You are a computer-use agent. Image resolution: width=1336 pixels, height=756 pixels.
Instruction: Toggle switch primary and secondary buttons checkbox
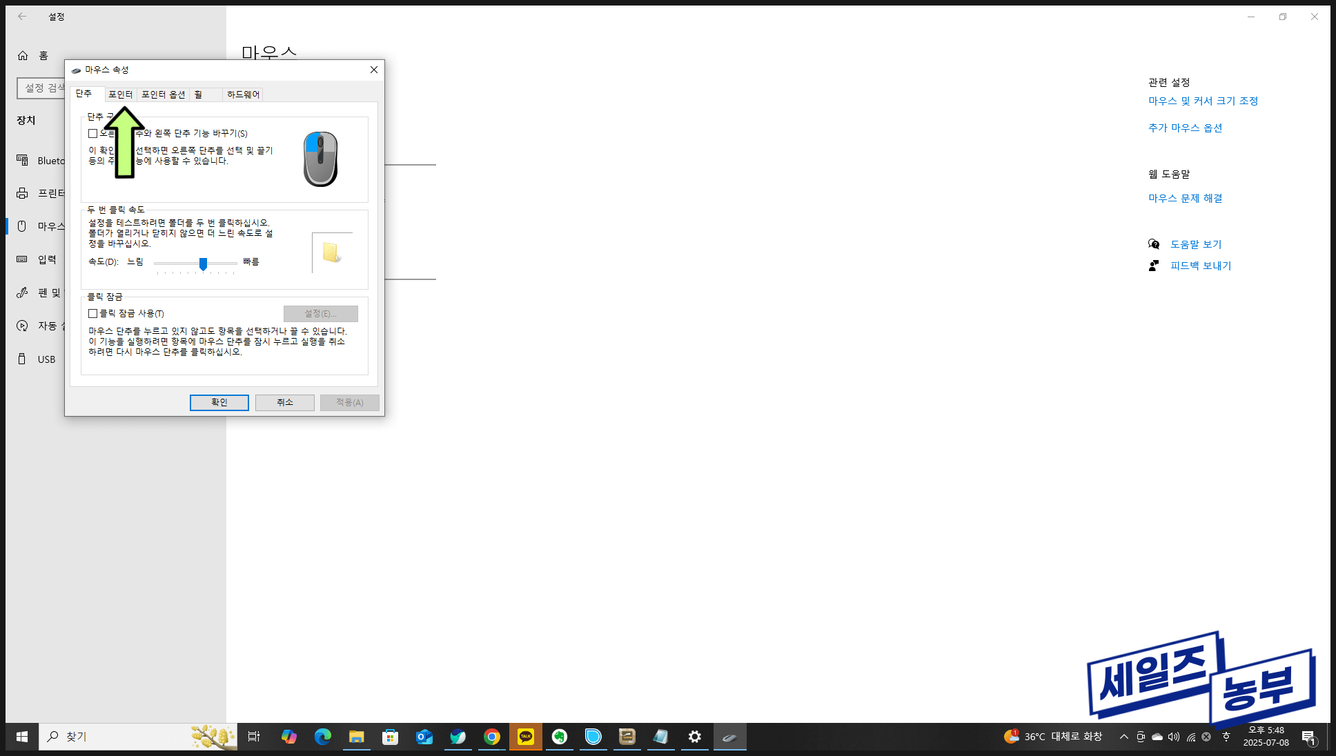(x=93, y=133)
